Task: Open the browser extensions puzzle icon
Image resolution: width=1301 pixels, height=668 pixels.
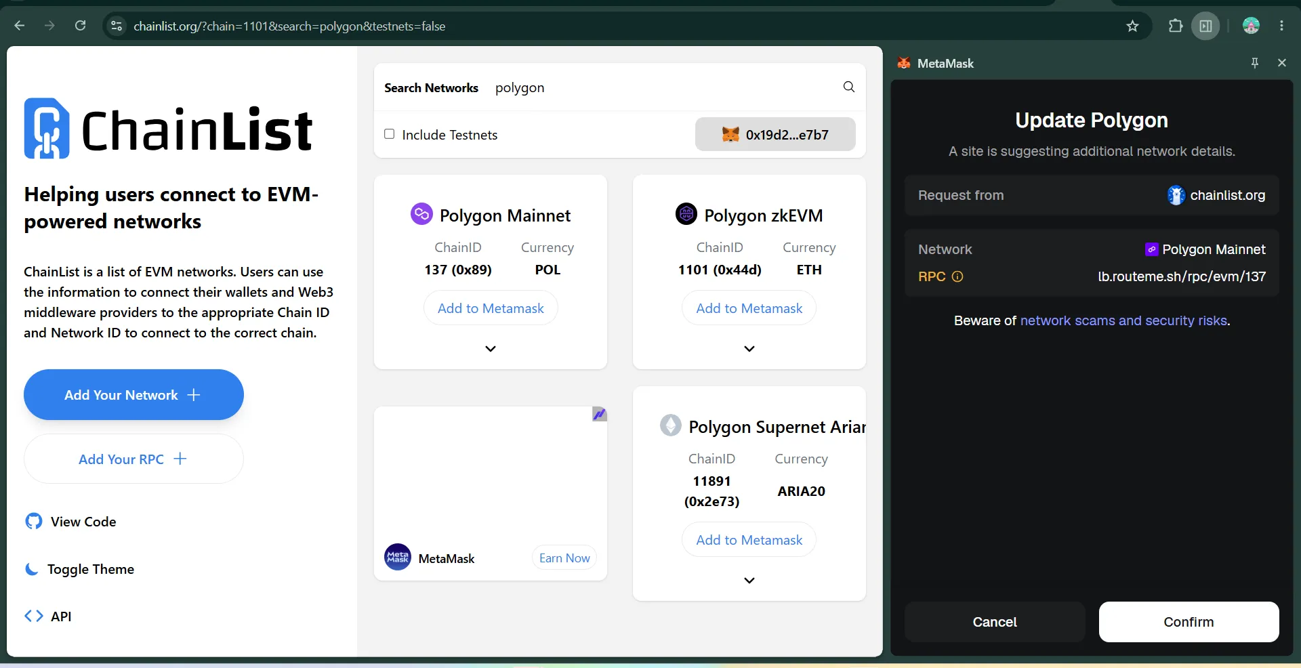Action: 1176,26
